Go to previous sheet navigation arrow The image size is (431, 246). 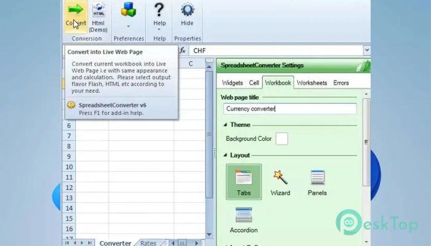[x=75, y=243]
